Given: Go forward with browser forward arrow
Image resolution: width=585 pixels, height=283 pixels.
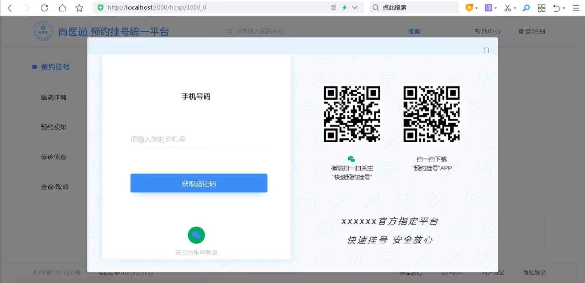Looking at the screenshot, I should pos(27,8).
